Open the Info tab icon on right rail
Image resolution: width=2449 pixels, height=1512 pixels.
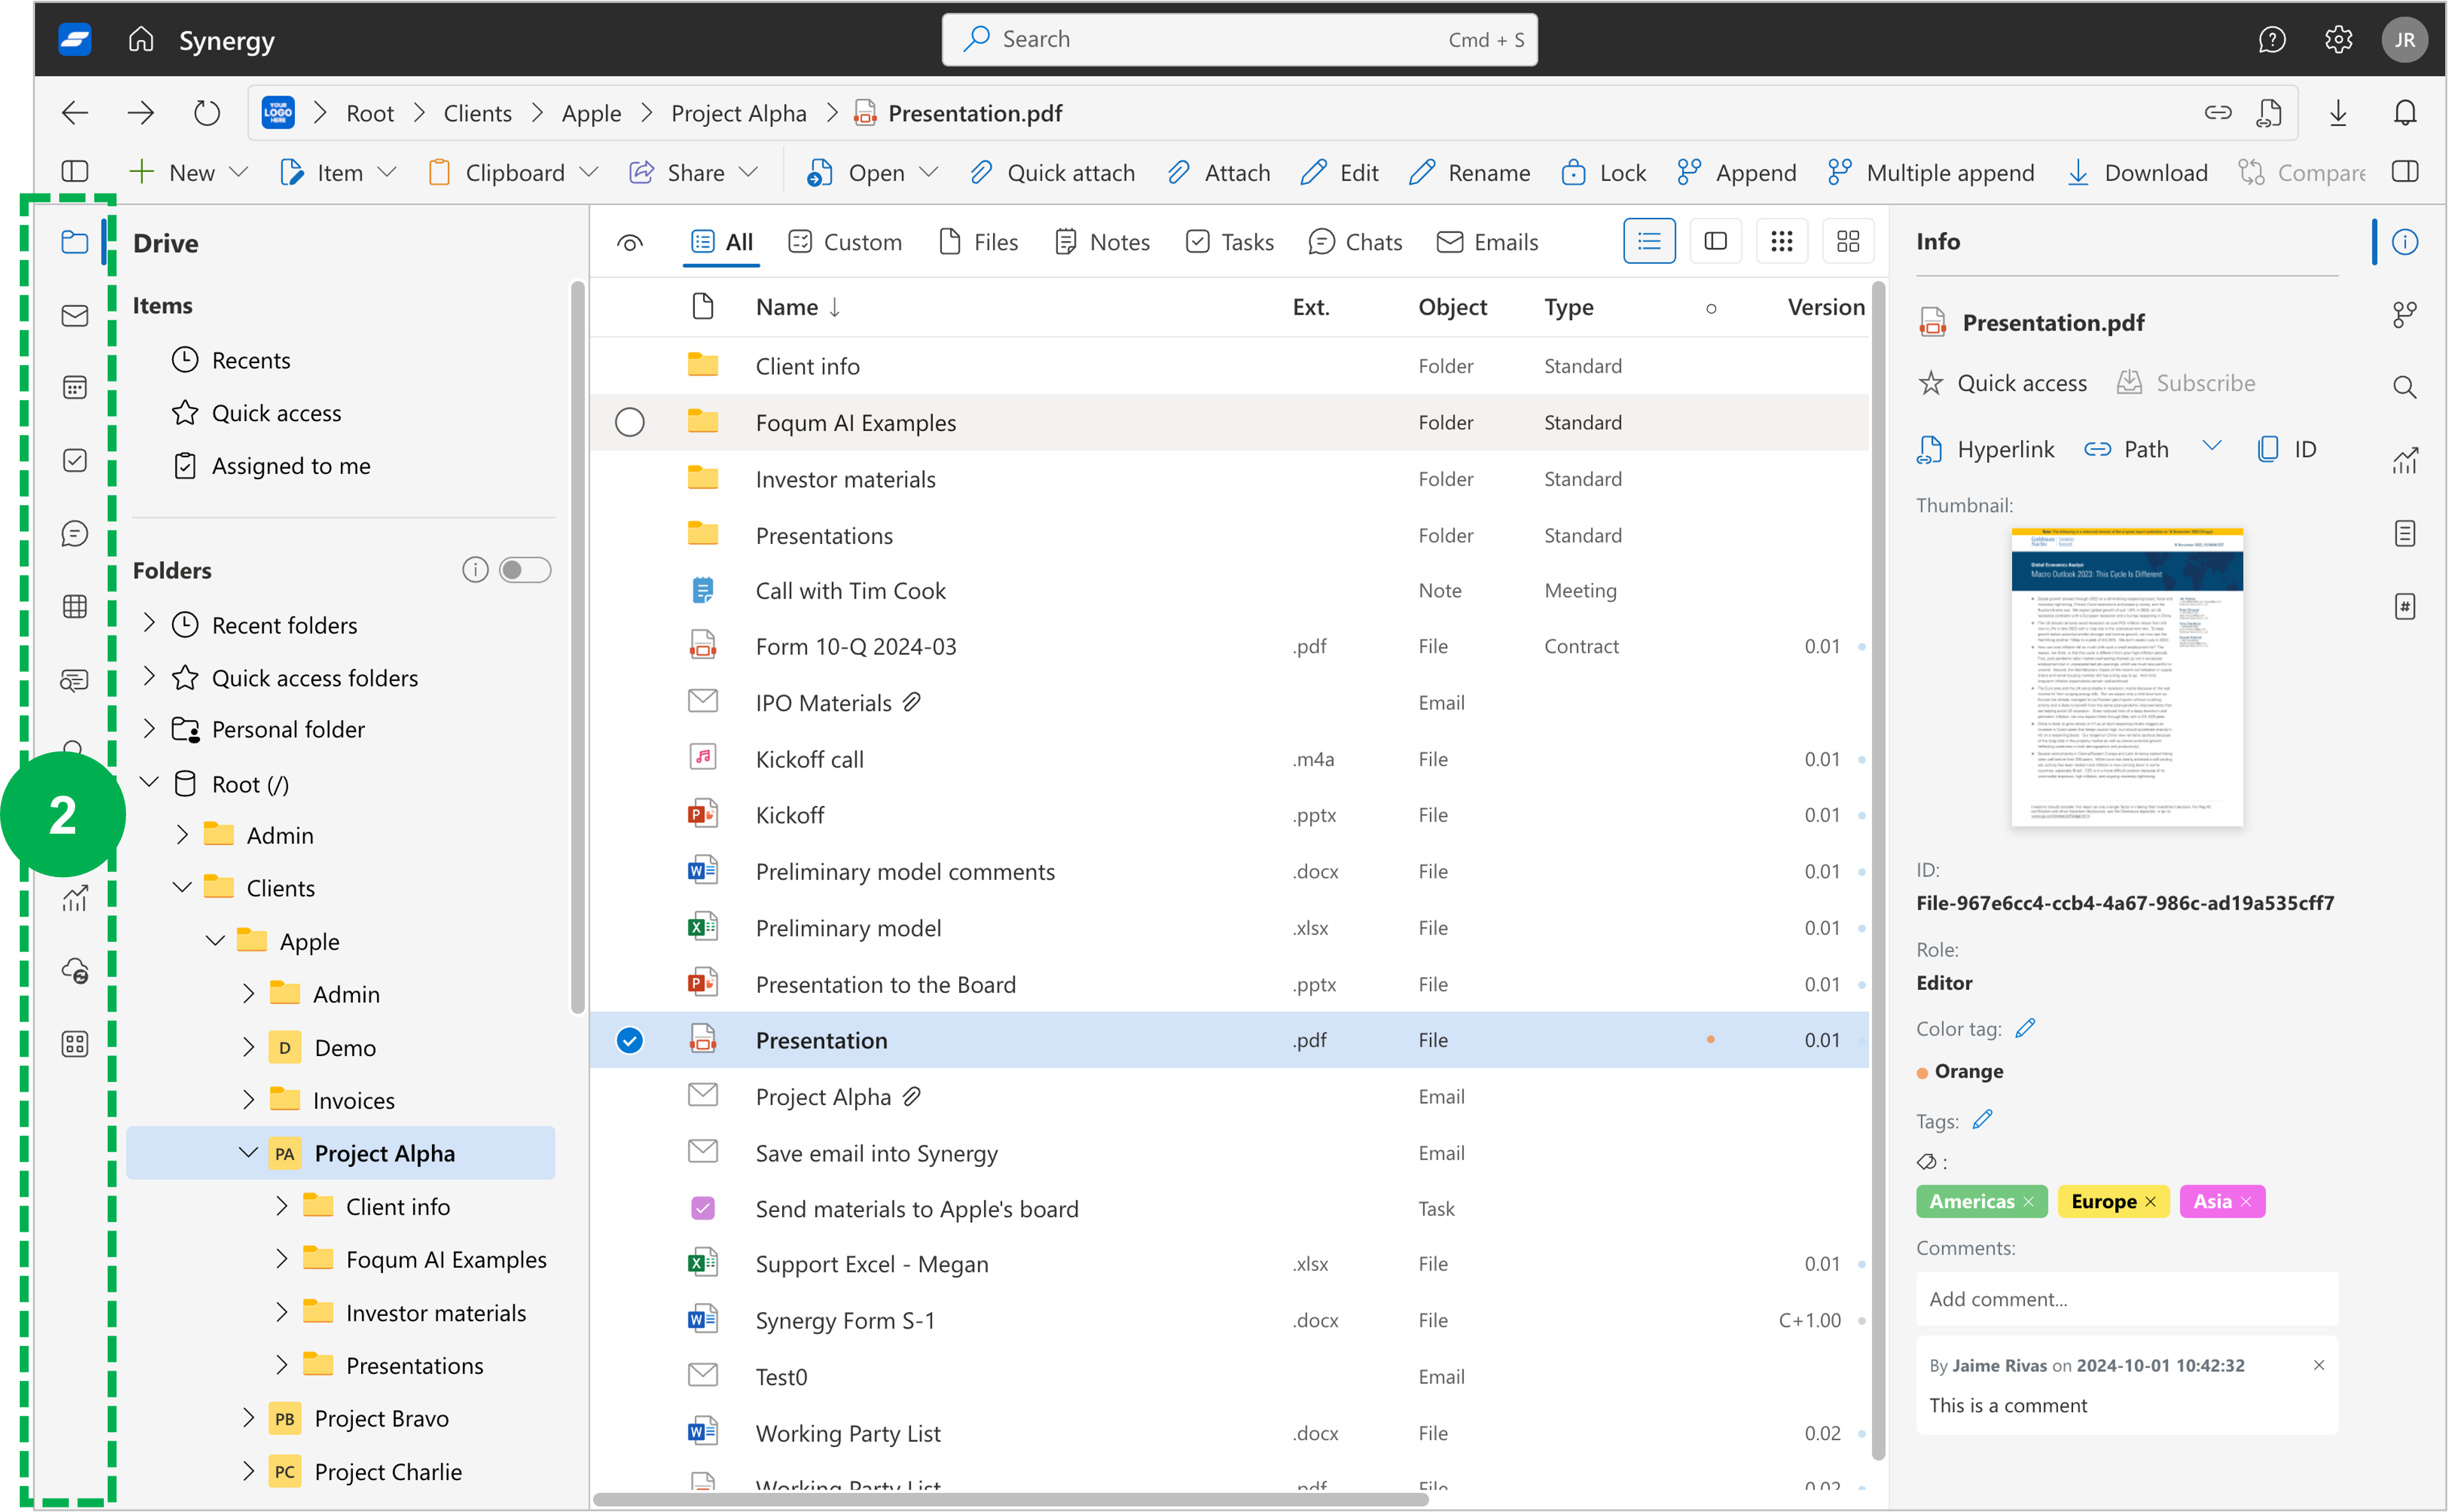click(2404, 242)
